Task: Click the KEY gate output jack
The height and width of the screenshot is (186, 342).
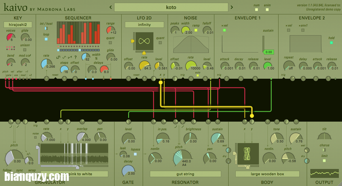Action: (x=9, y=79)
